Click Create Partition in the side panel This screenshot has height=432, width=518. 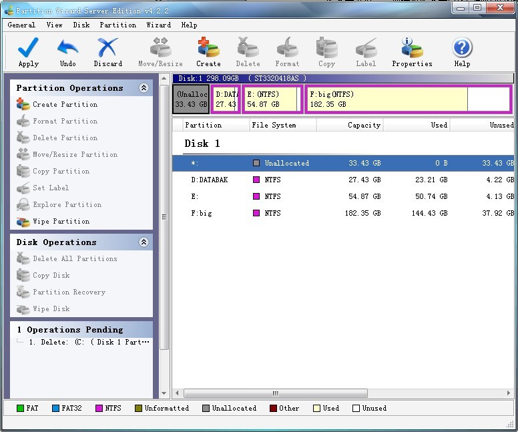[57, 104]
